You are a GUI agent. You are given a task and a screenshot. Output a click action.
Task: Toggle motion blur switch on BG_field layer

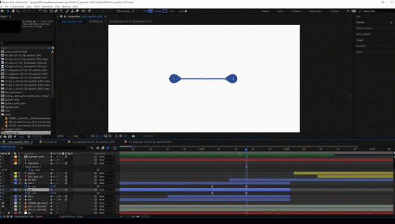[66, 180]
